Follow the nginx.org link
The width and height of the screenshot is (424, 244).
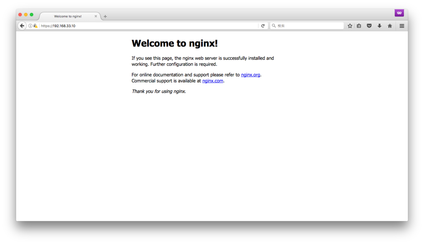pos(251,75)
